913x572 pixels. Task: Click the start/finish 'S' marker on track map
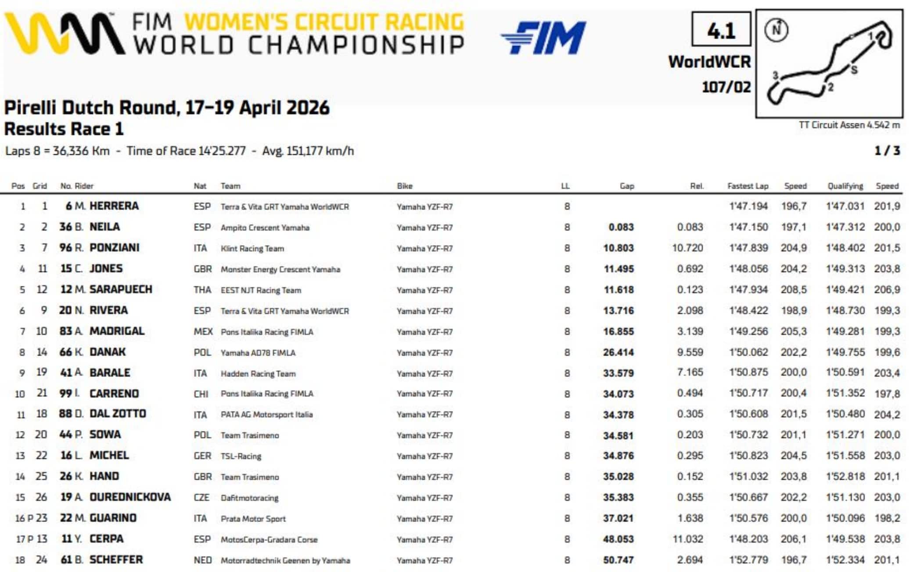click(854, 70)
